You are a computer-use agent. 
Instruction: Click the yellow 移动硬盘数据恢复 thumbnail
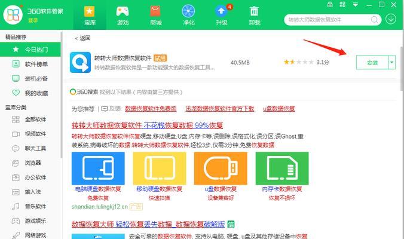(x=160, y=168)
